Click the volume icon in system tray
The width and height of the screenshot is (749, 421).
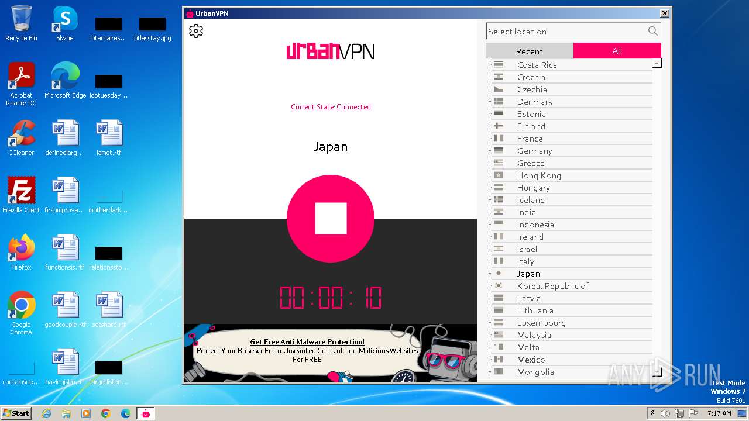pyautogui.click(x=665, y=413)
